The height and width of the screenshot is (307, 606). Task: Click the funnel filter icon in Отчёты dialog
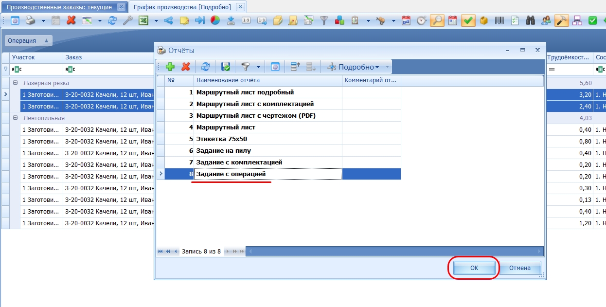246,67
